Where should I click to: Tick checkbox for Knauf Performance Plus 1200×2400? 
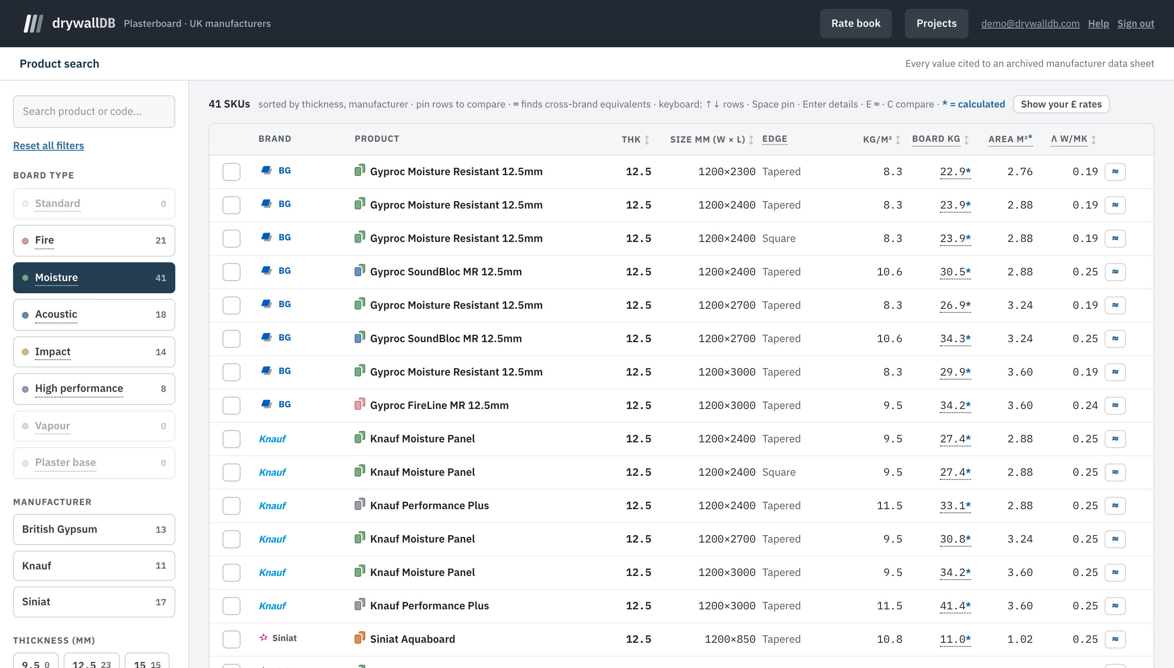(232, 506)
